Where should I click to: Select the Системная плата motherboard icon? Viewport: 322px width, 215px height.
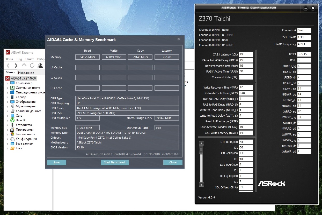(12, 88)
